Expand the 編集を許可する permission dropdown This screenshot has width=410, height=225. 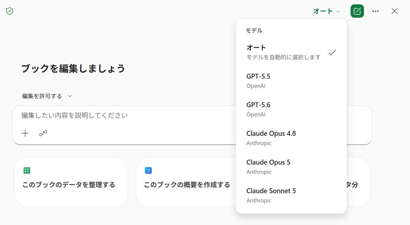(x=47, y=96)
